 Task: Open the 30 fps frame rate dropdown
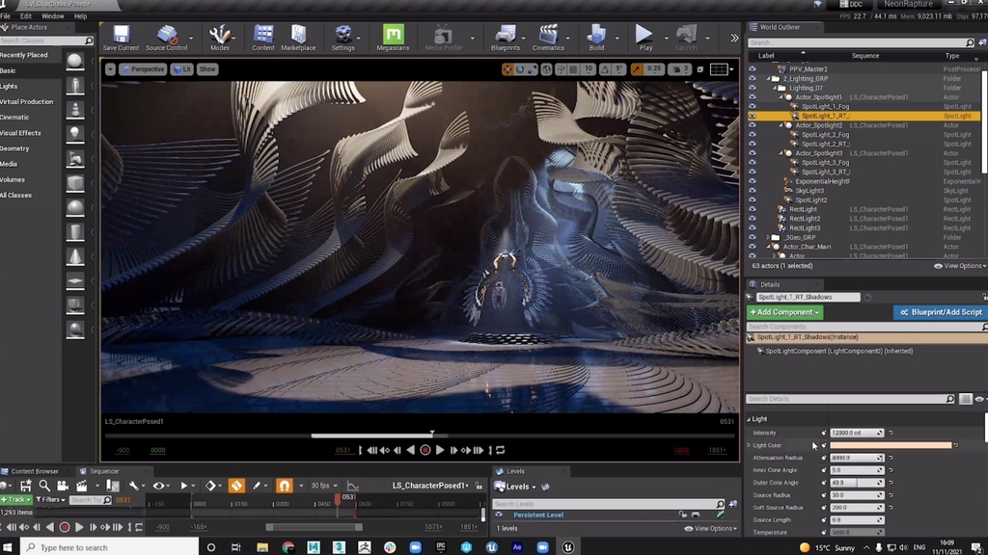click(x=324, y=486)
